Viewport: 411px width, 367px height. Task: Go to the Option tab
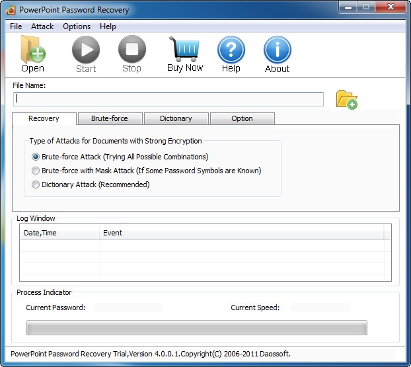[x=242, y=119]
